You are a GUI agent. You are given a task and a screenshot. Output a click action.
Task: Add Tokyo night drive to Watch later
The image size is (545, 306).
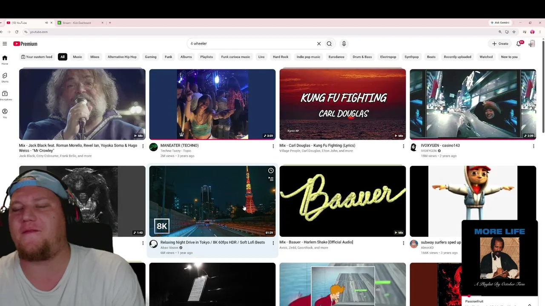[x=271, y=170]
